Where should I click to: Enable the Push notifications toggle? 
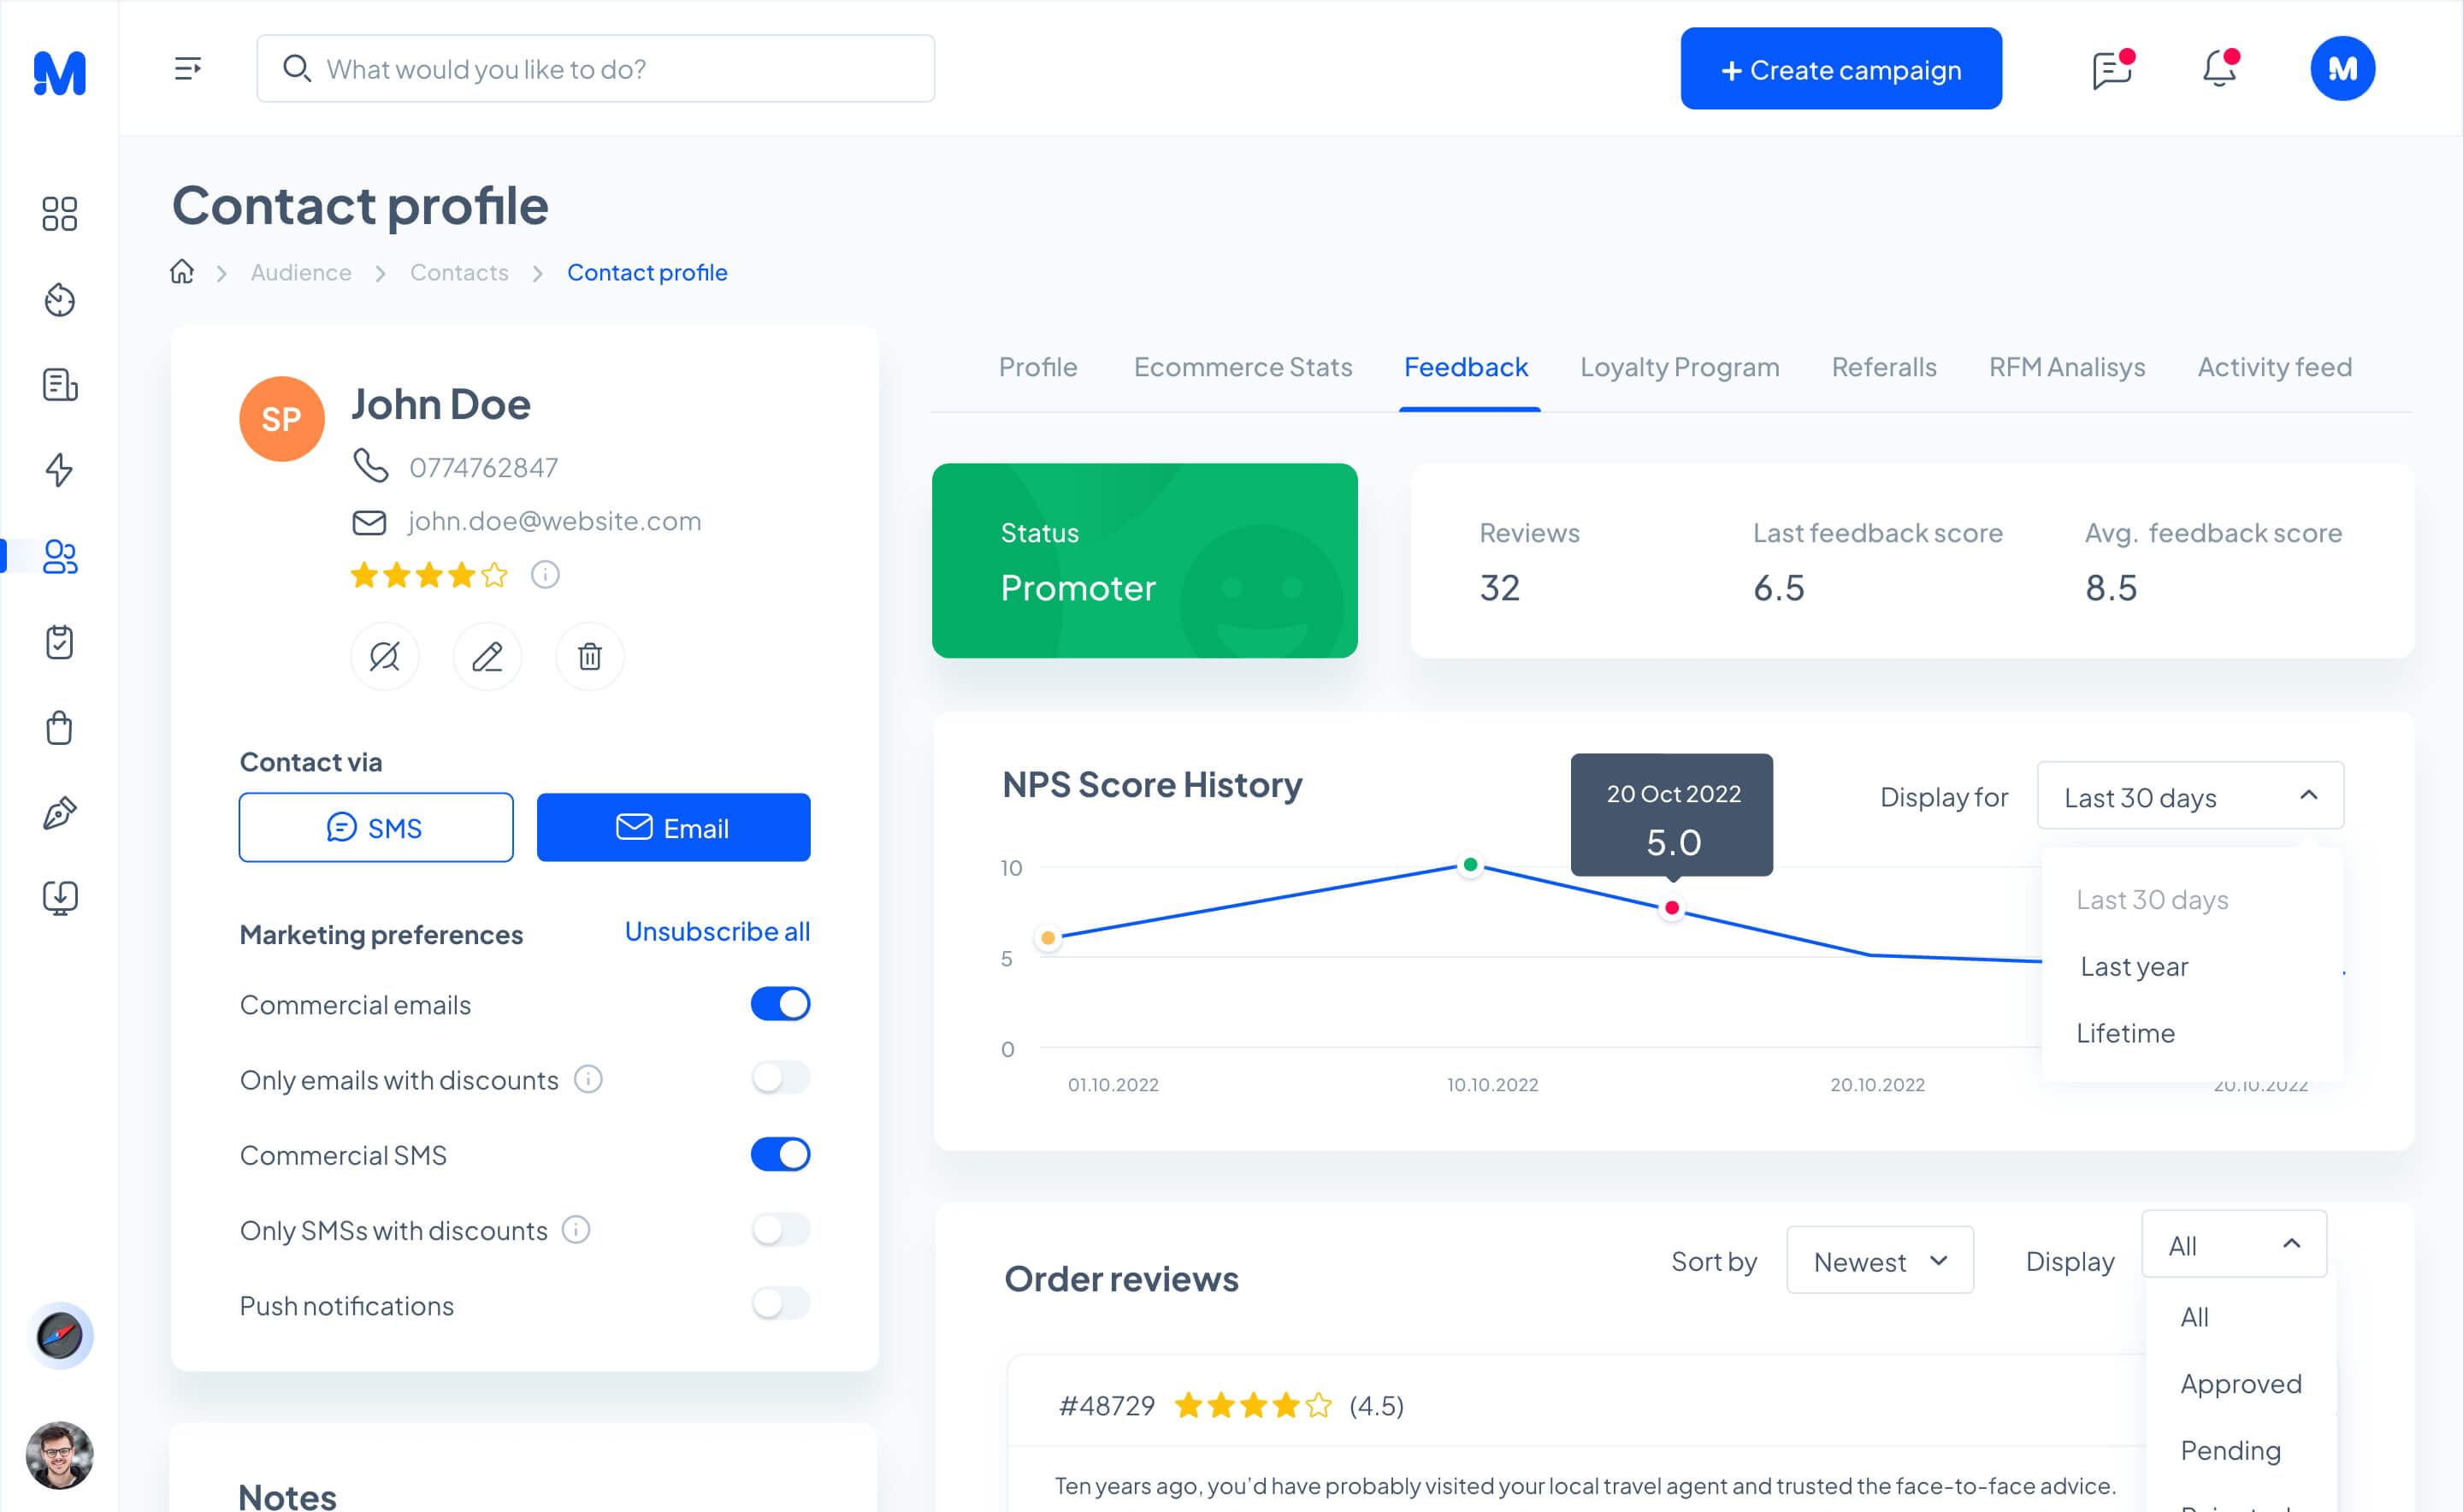[x=781, y=1304]
